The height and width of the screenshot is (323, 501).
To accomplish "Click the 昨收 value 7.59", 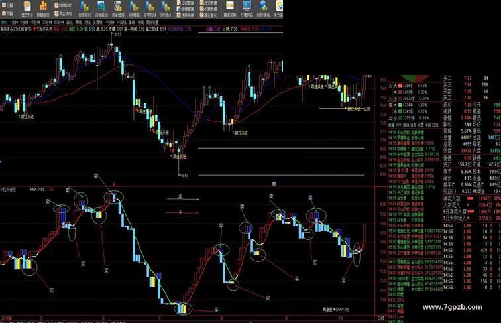I will coord(467,125).
